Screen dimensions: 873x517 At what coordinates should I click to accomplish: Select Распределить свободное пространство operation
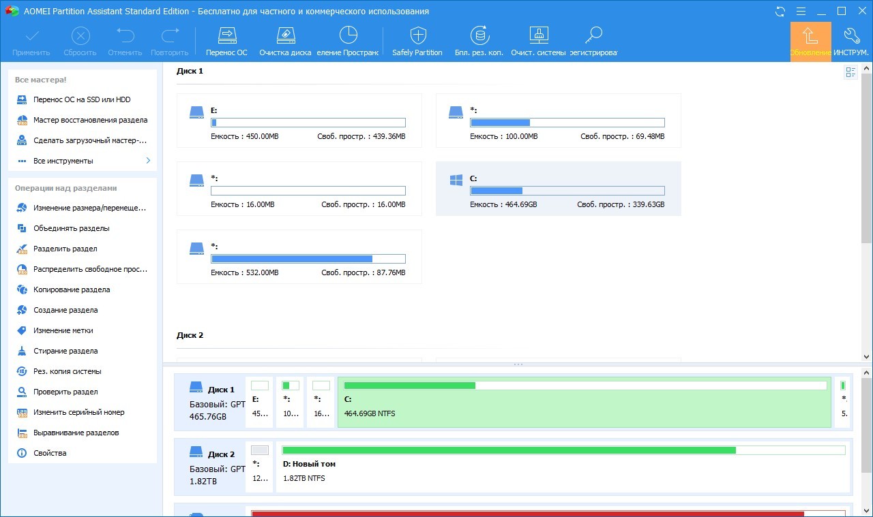(83, 269)
